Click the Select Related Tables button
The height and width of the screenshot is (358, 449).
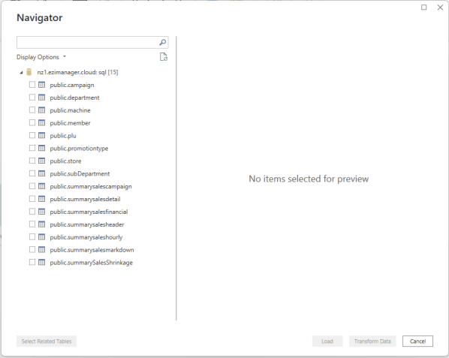[47, 341]
